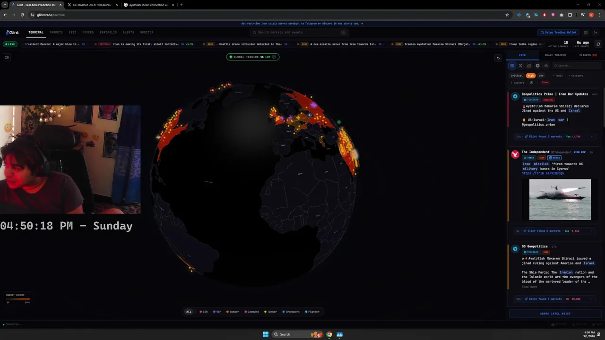Open the Monitor nav tab

point(147,33)
